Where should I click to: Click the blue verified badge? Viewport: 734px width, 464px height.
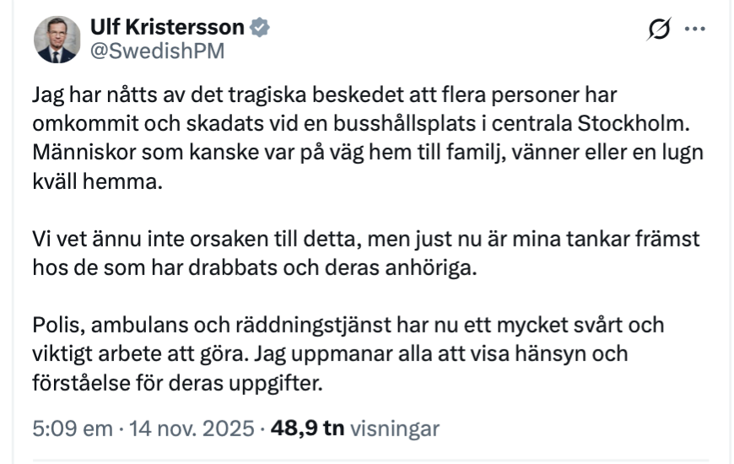tap(260, 28)
